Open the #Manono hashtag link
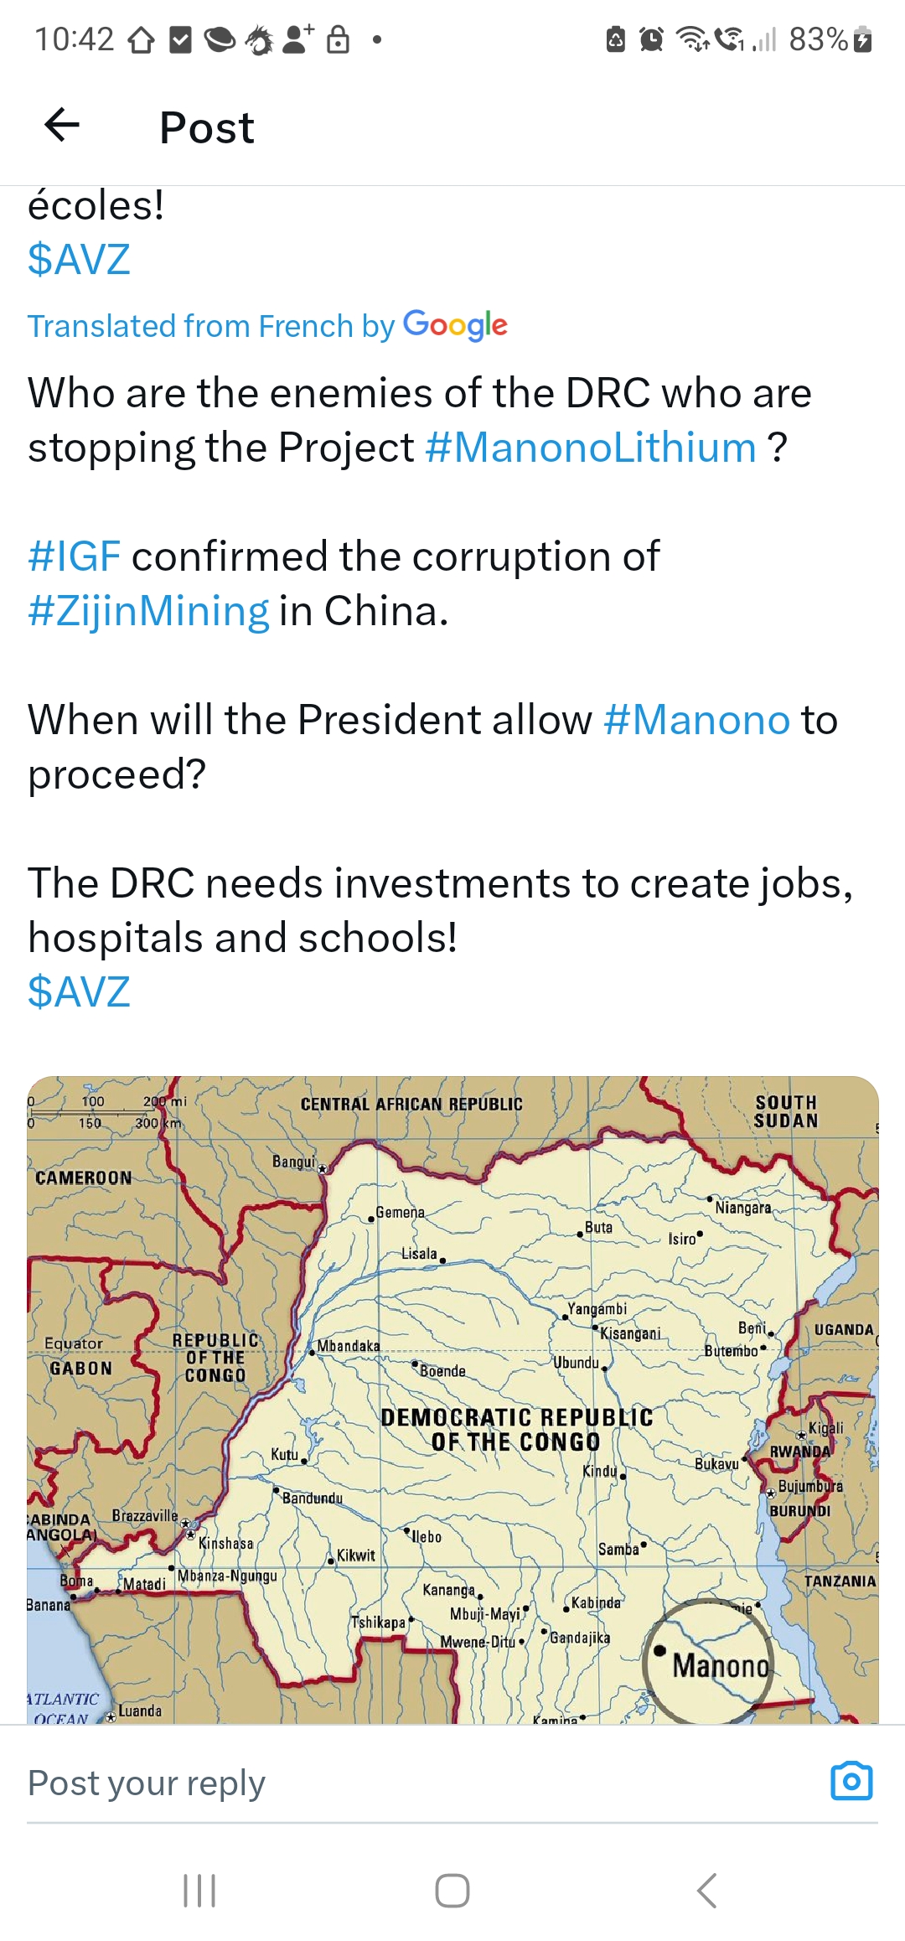This screenshot has height=1941, width=905. pyautogui.click(x=696, y=720)
